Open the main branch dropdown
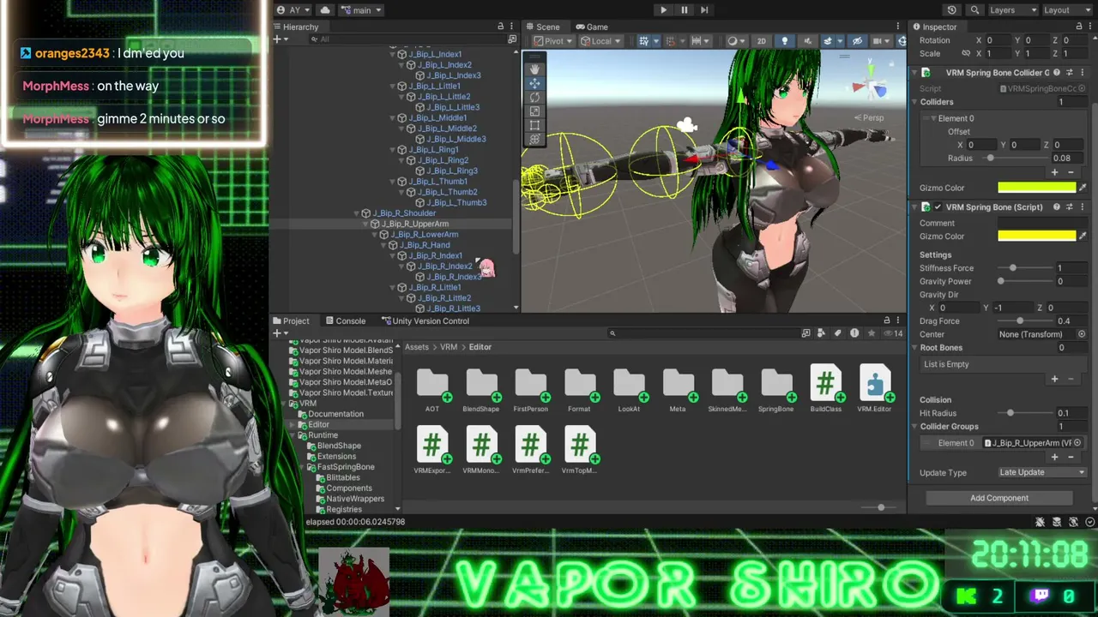The width and height of the screenshot is (1098, 617). pos(361,10)
